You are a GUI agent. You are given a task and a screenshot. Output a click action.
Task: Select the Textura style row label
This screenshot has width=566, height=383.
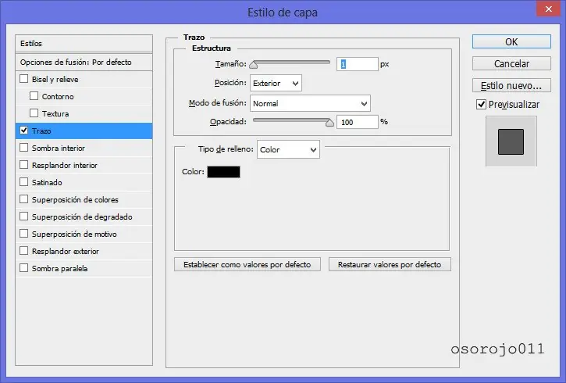pyautogui.click(x=55, y=114)
